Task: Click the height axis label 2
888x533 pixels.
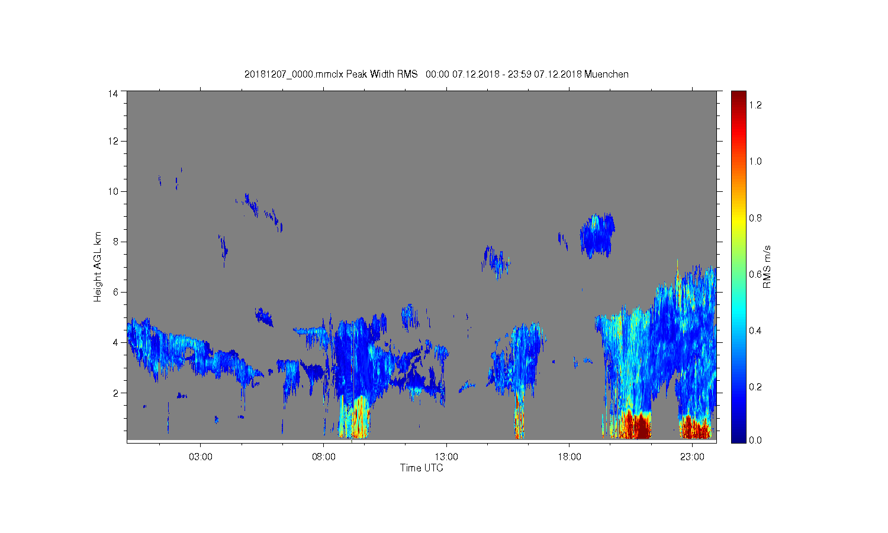Action: (115, 393)
